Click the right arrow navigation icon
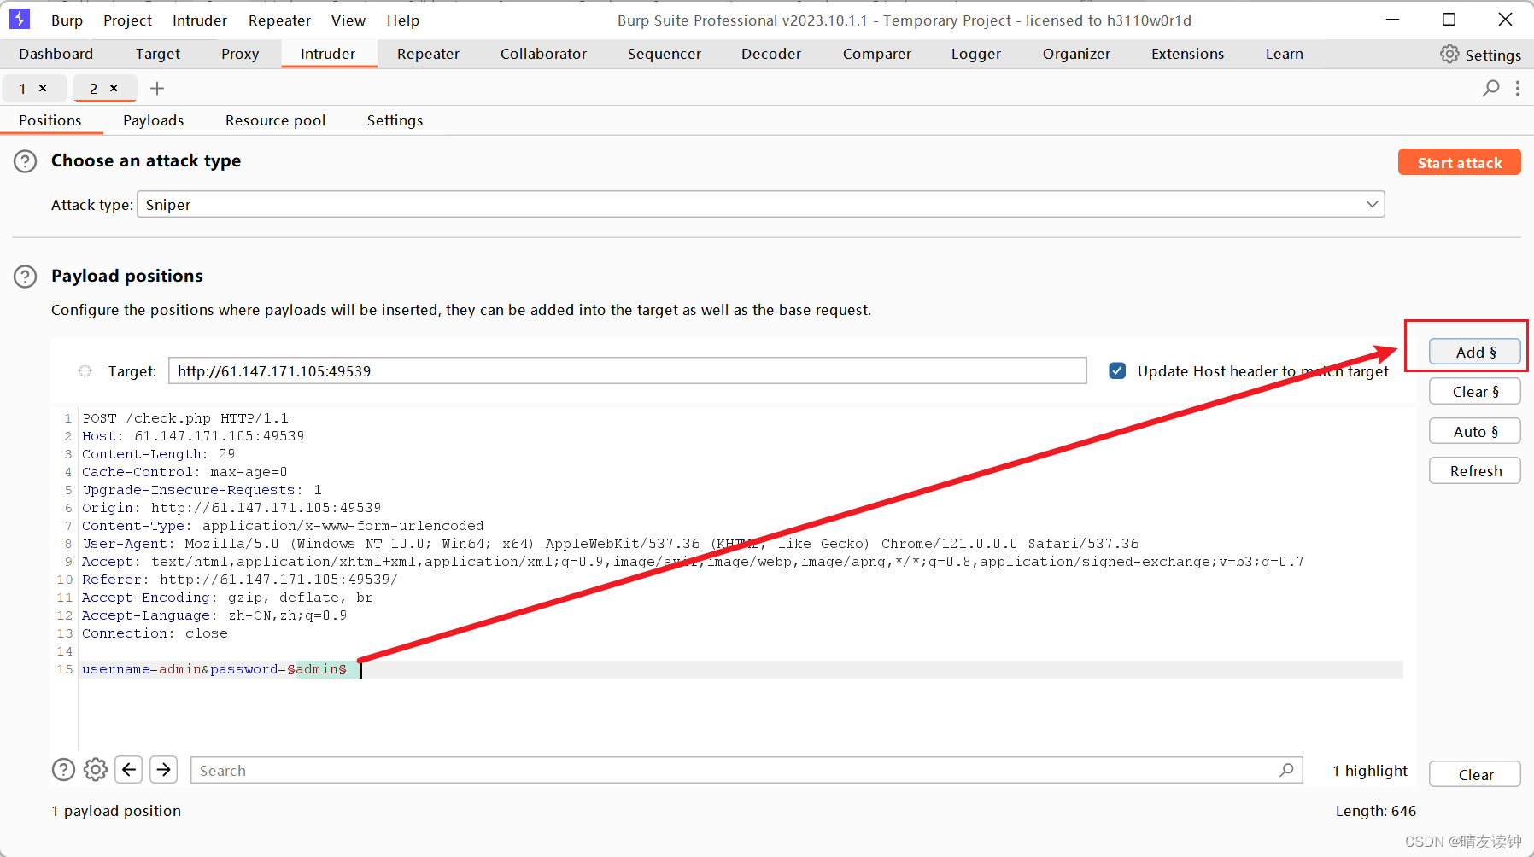The height and width of the screenshot is (857, 1534). [x=163, y=769]
